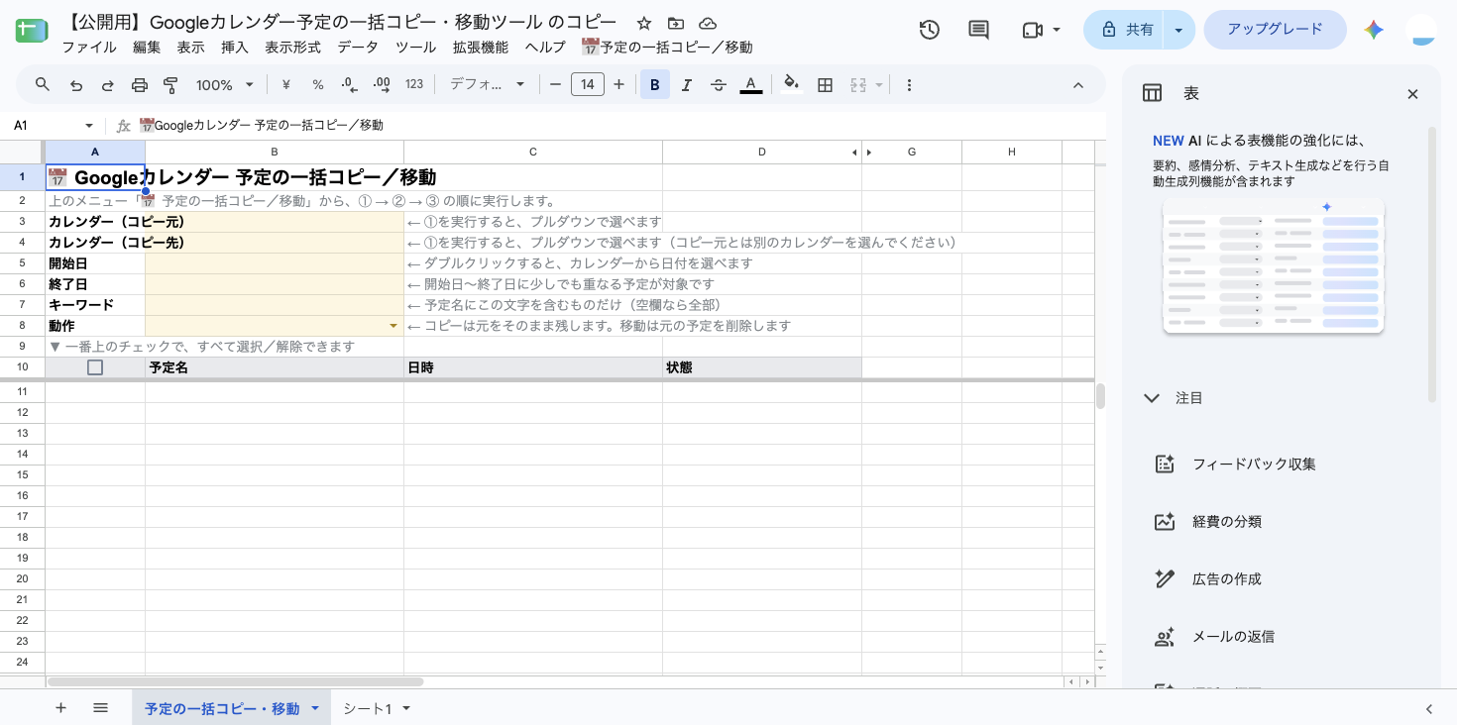The width and height of the screenshot is (1457, 725).
Task: Open the シート1 tab menu arrow
Action: pyautogui.click(x=406, y=708)
